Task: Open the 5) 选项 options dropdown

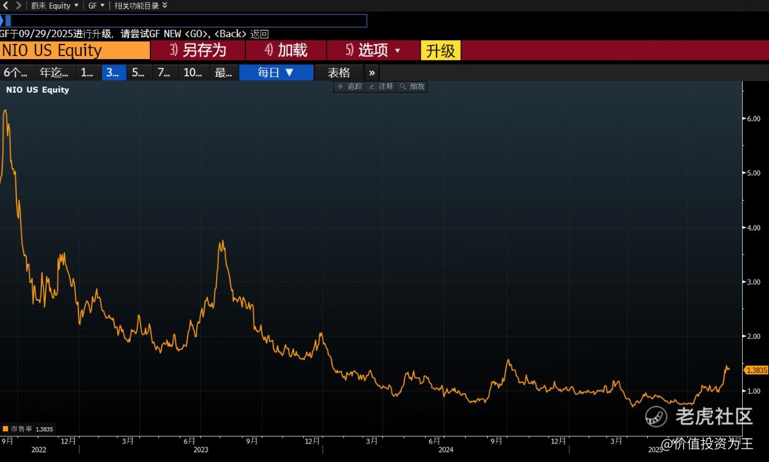Action: point(373,50)
